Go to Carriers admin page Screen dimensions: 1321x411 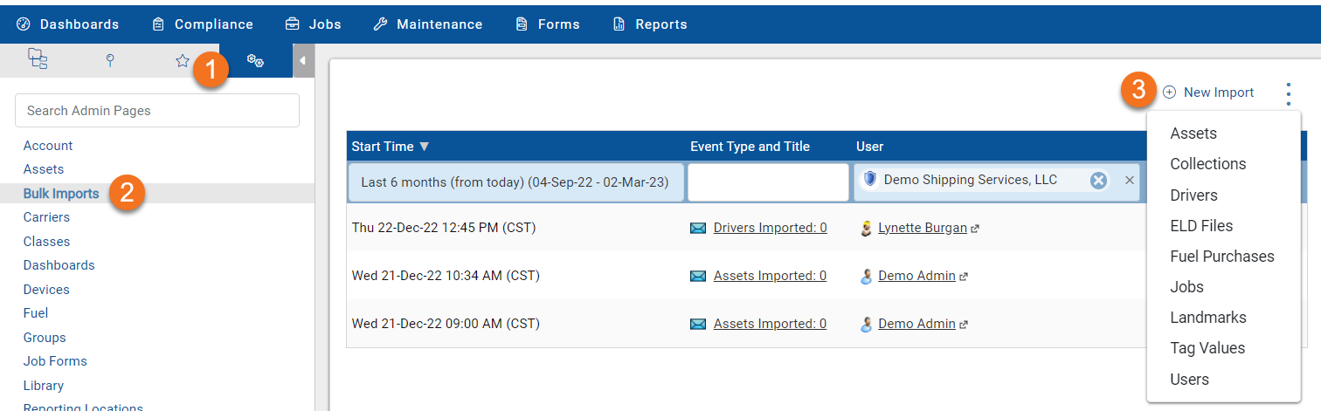(46, 217)
